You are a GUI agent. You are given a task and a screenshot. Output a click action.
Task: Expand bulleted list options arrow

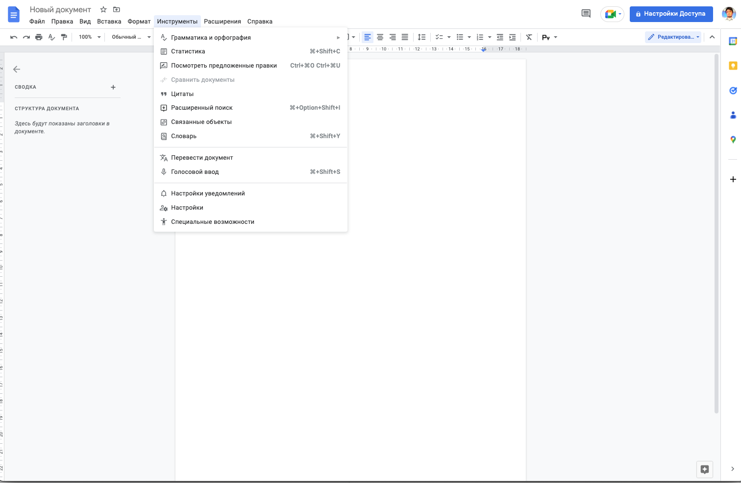[x=469, y=37]
